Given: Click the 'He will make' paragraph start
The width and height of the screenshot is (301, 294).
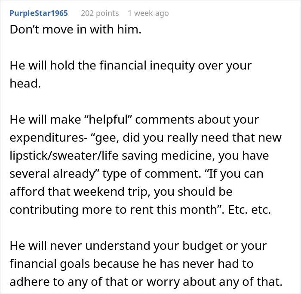Looking at the screenshot, I should 45,120.
